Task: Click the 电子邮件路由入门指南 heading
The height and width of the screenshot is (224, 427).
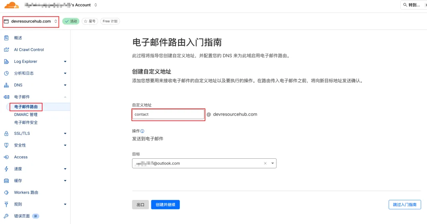Action: click(x=177, y=42)
